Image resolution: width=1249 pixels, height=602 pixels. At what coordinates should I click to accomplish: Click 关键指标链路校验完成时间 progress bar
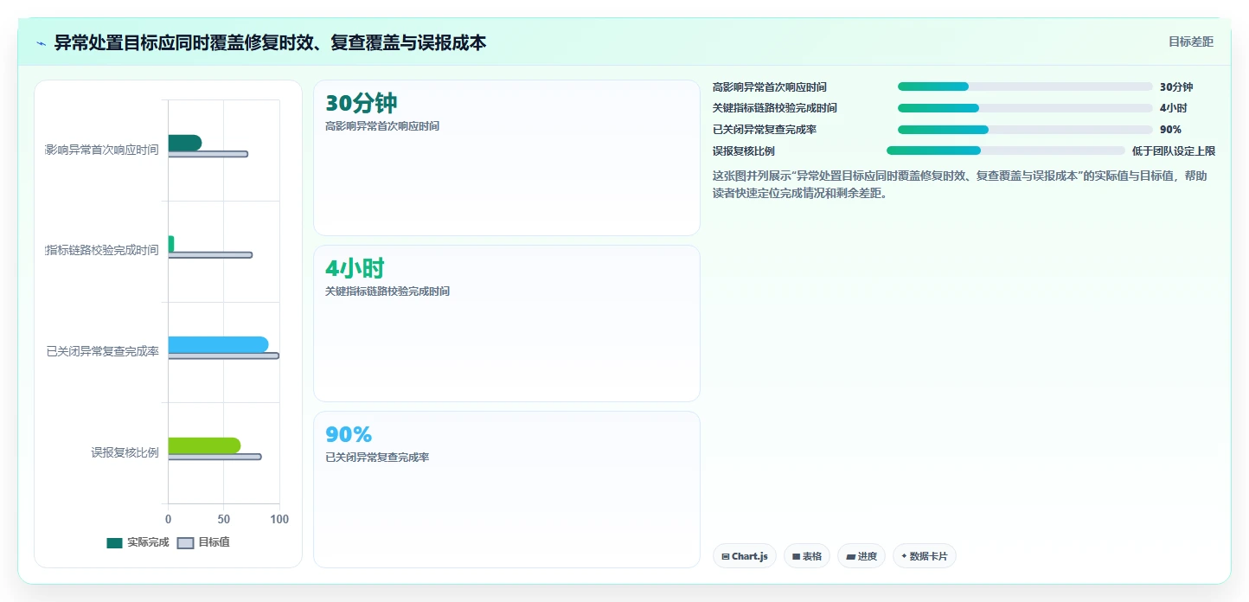[1025, 108]
